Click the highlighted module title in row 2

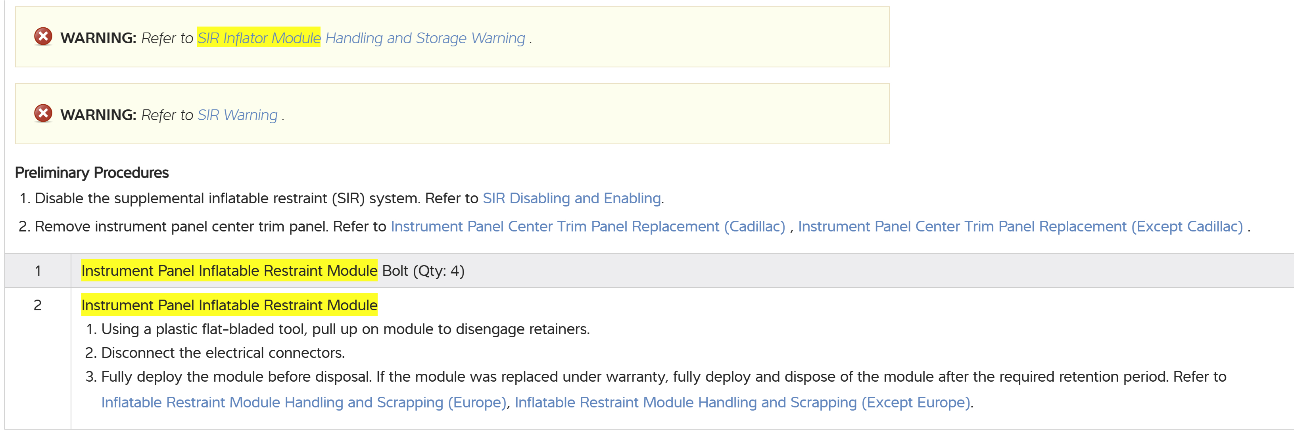(229, 305)
